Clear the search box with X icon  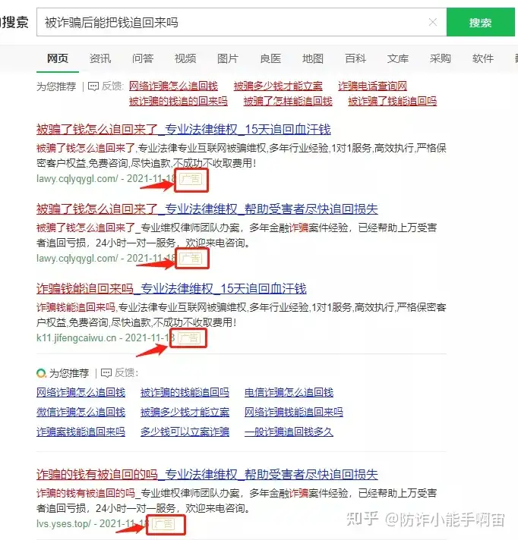(433, 23)
